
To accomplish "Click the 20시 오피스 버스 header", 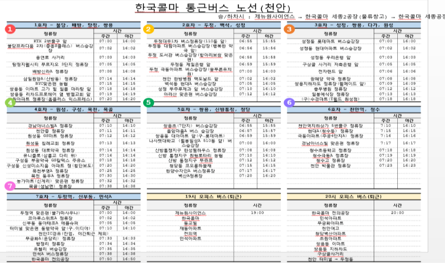I will tap(354, 197).
